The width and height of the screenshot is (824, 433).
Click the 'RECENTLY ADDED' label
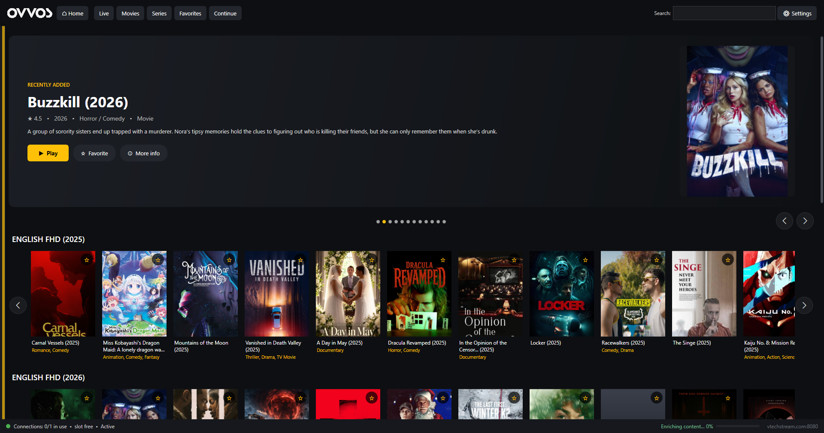click(x=48, y=85)
